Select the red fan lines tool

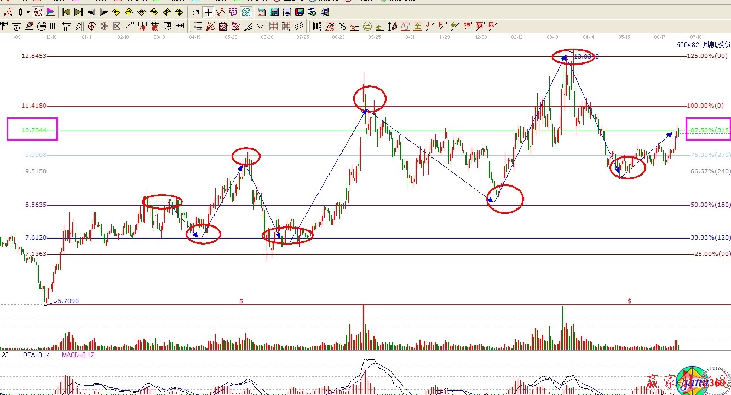[x=211, y=26]
